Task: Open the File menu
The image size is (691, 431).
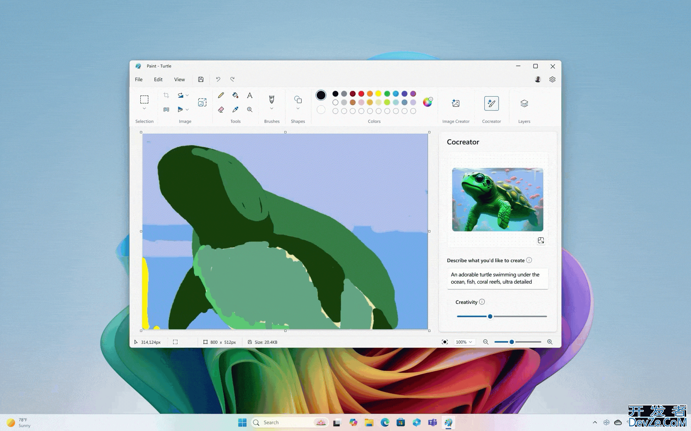Action: tap(139, 79)
